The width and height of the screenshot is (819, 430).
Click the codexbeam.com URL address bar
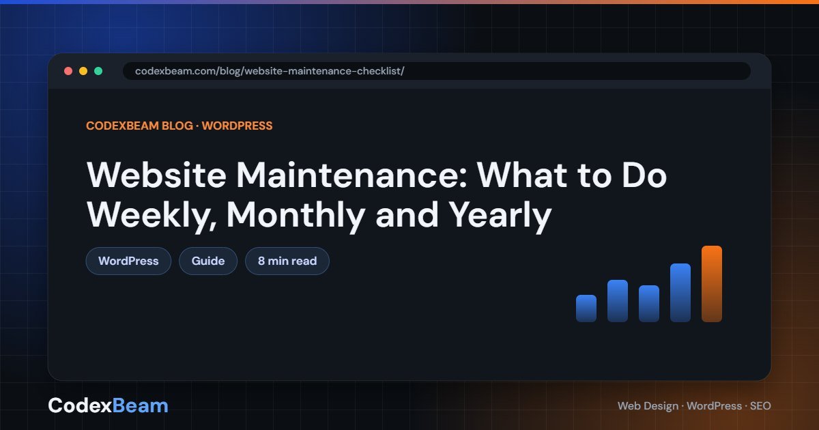[x=437, y=71]
